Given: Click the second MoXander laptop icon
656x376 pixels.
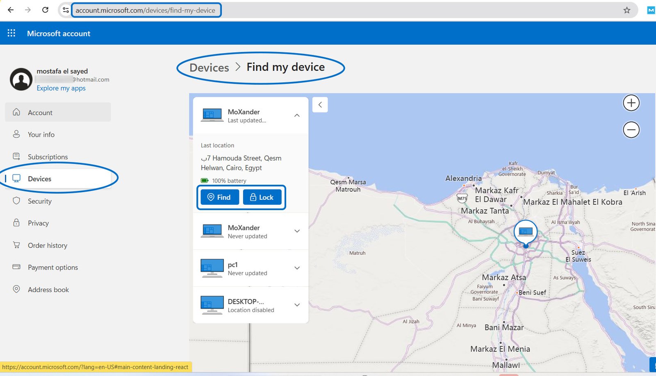Looking at the screenshot, I should coord(212,231).
